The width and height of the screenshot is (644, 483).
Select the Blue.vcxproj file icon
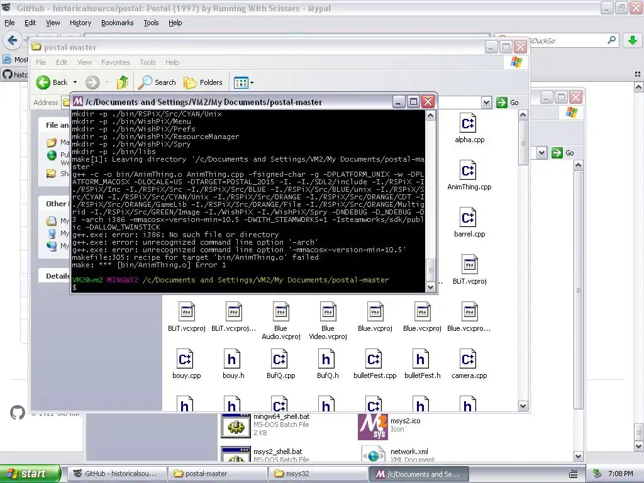pos(422,312)
